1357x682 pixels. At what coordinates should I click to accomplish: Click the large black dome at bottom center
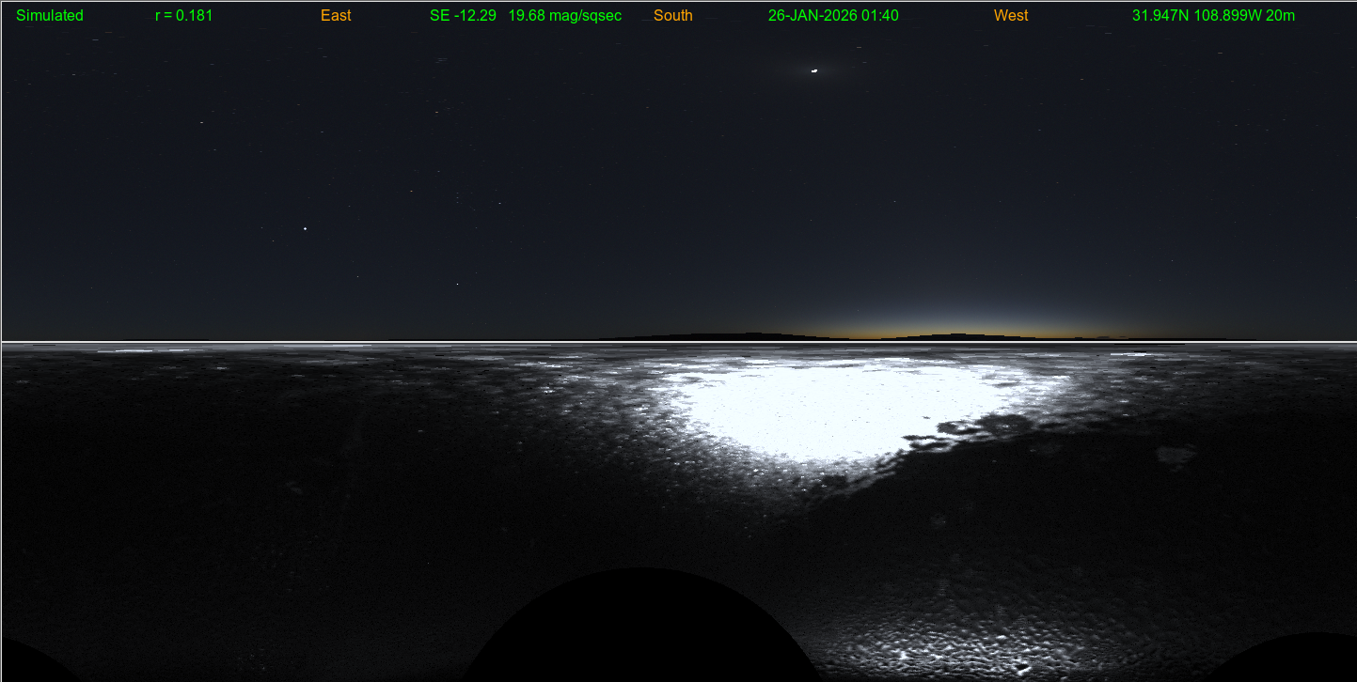[x=638, y=629]
